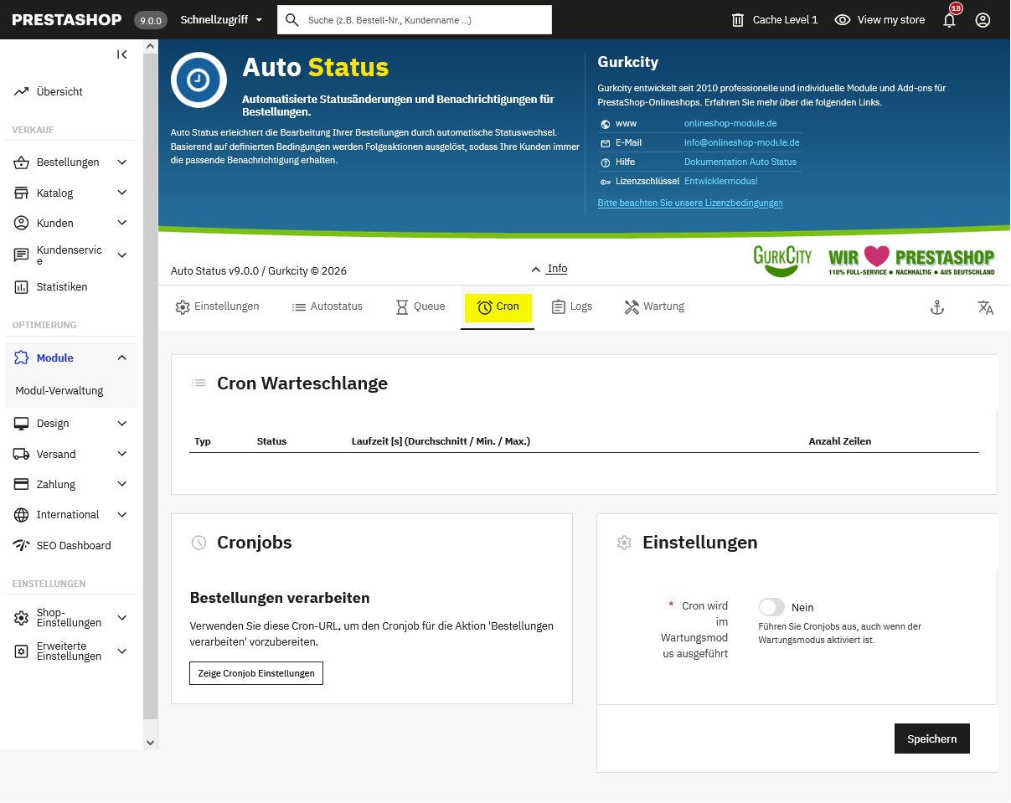Click the Module puzzle icon

click(22, 358)
